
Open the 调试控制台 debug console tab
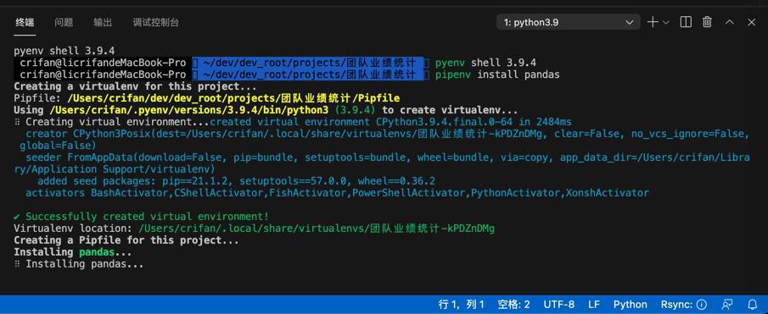coord(156,23)
